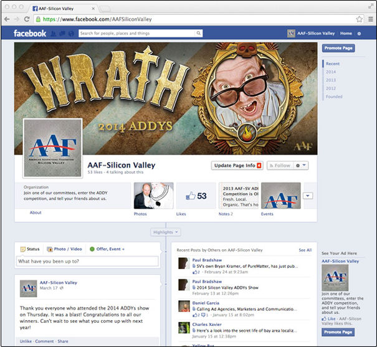This screenshot has height=347, width=377.
Task: Expand more page apps with the arrow button
Action: pos(308,196)
